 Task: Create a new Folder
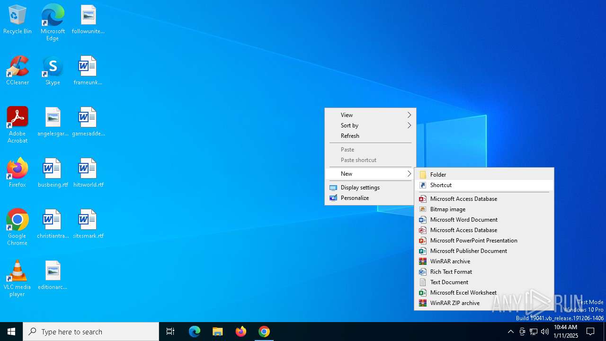(x=484, y=175)
